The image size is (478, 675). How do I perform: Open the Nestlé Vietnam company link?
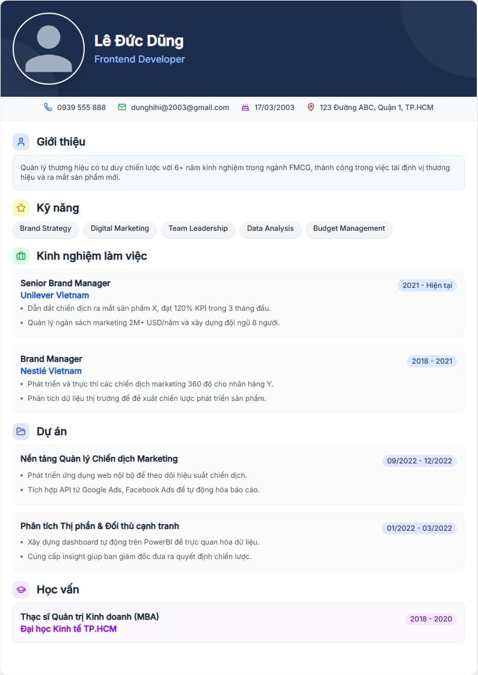pos(51,371)
